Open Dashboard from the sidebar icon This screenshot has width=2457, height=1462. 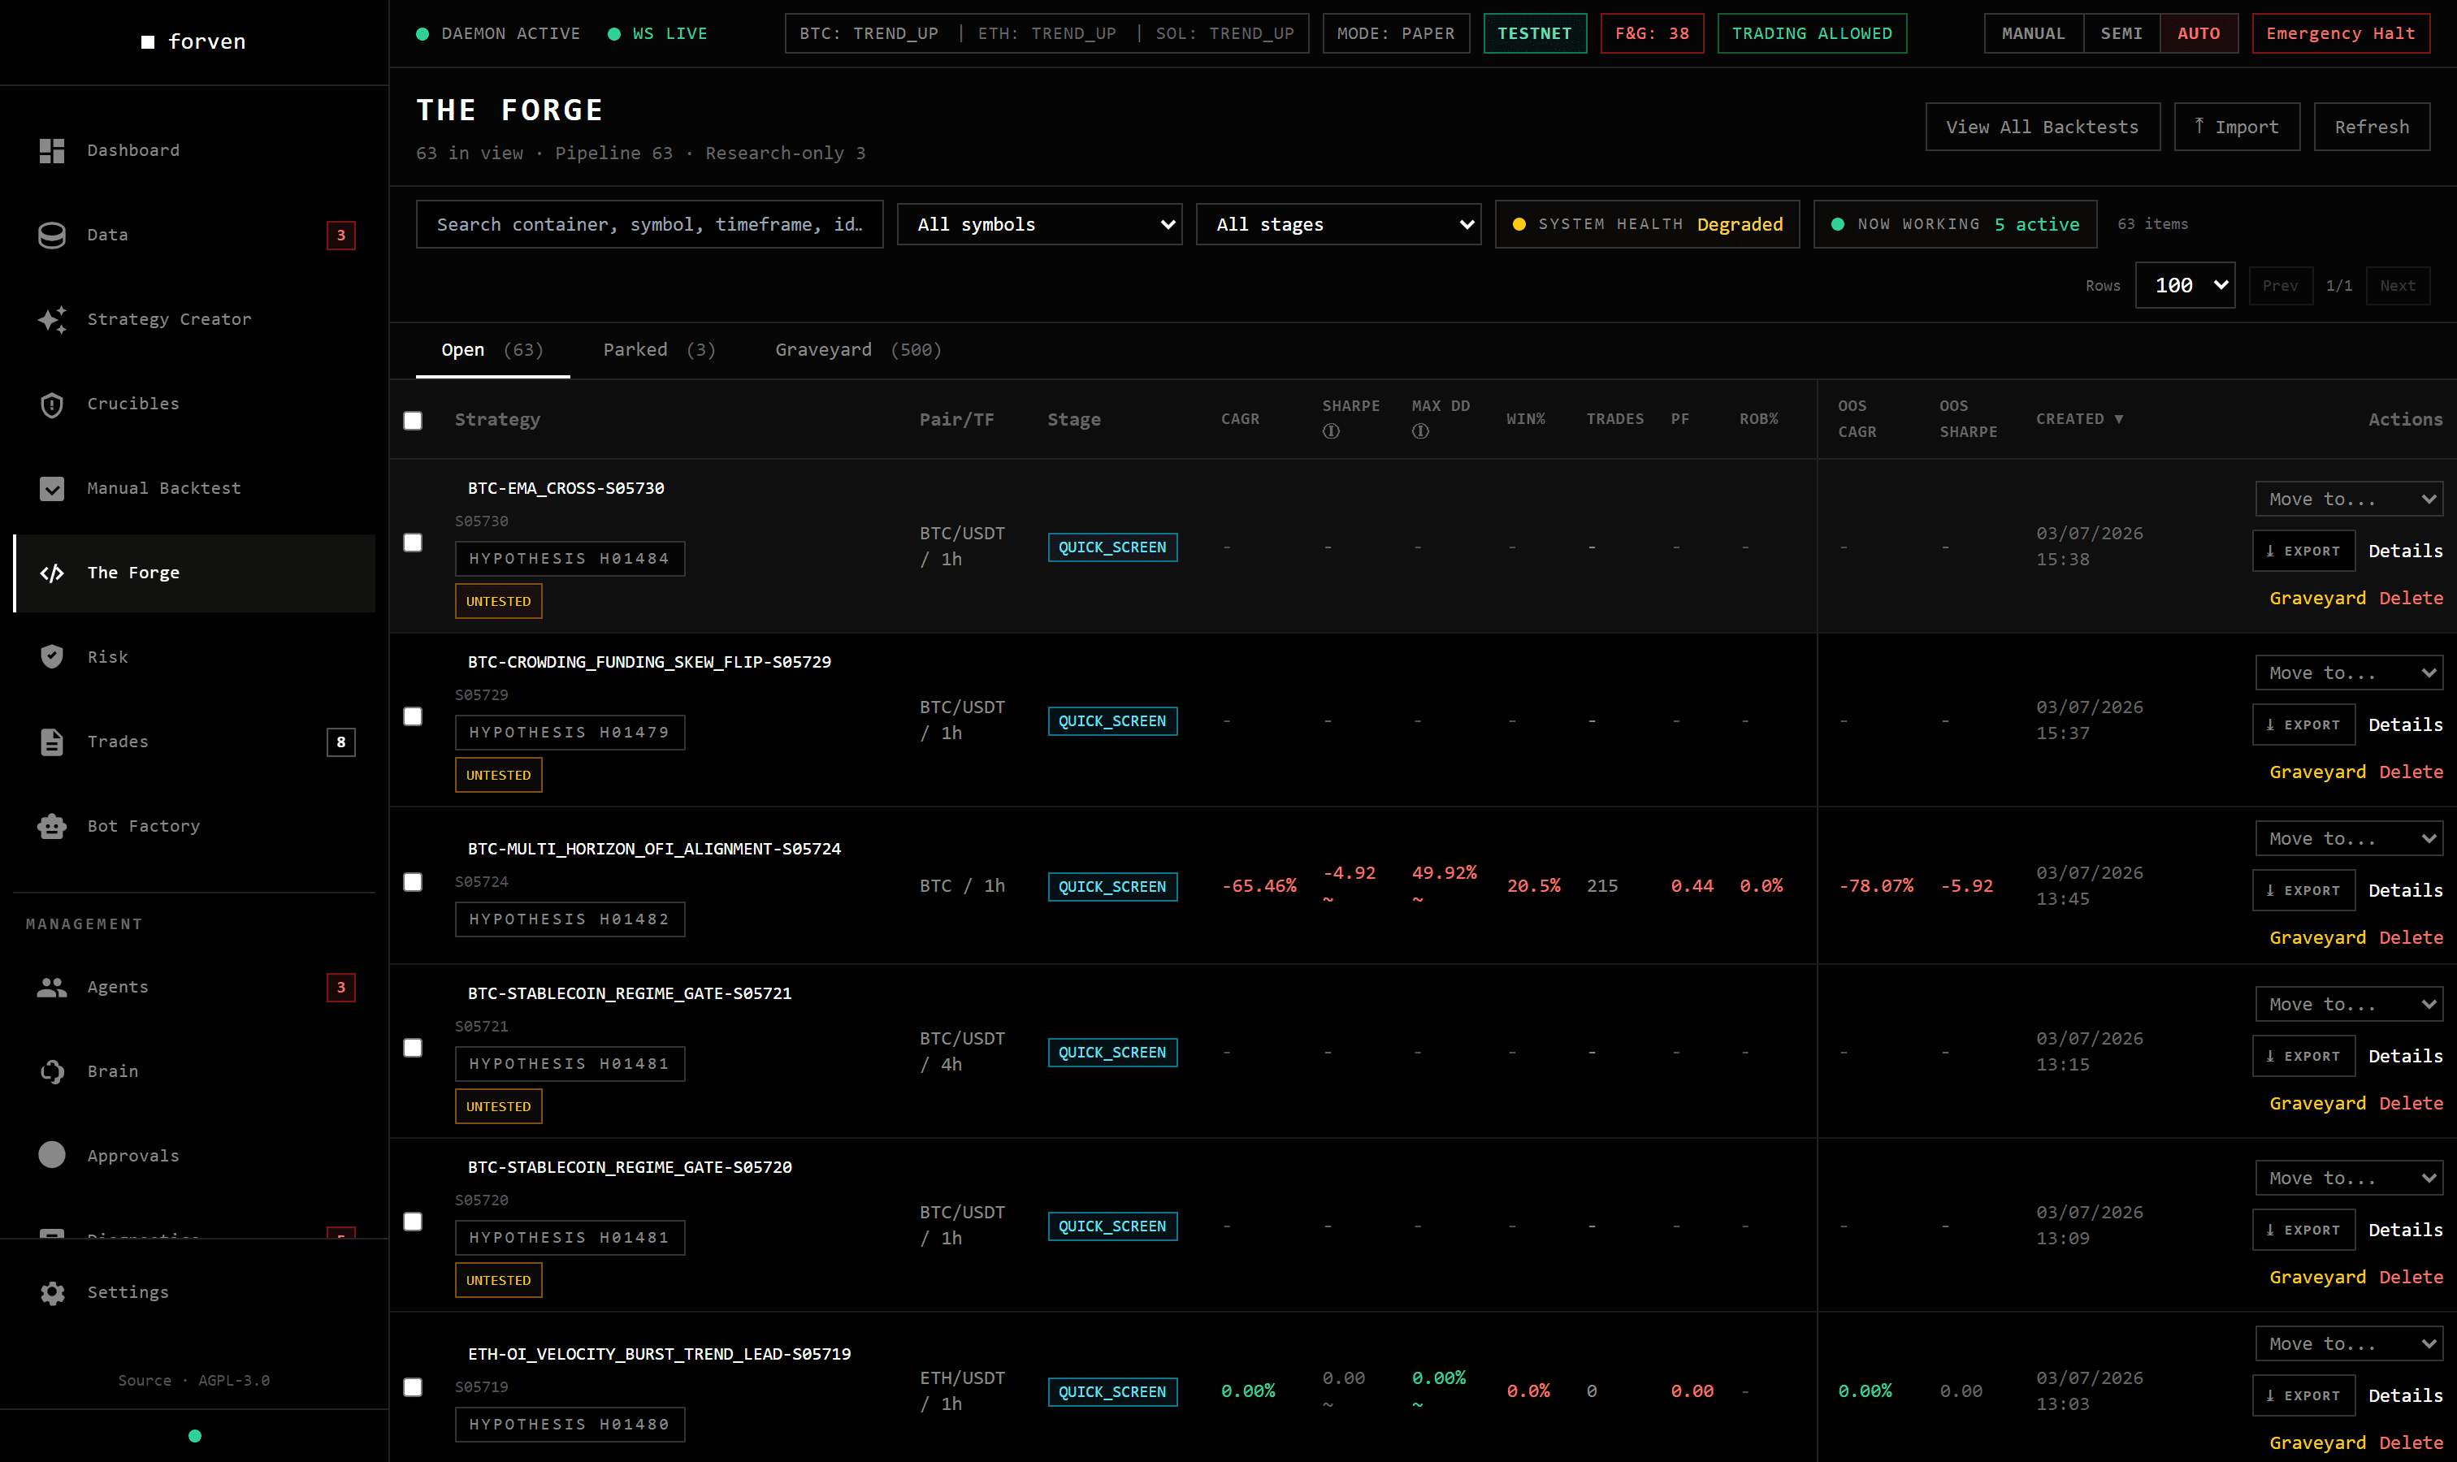(51, 151)
